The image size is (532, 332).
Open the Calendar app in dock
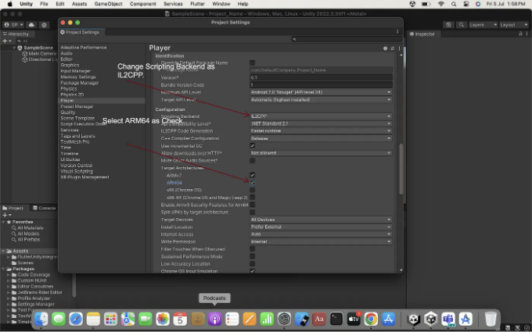pyautogui.click(x=180, y=320)
